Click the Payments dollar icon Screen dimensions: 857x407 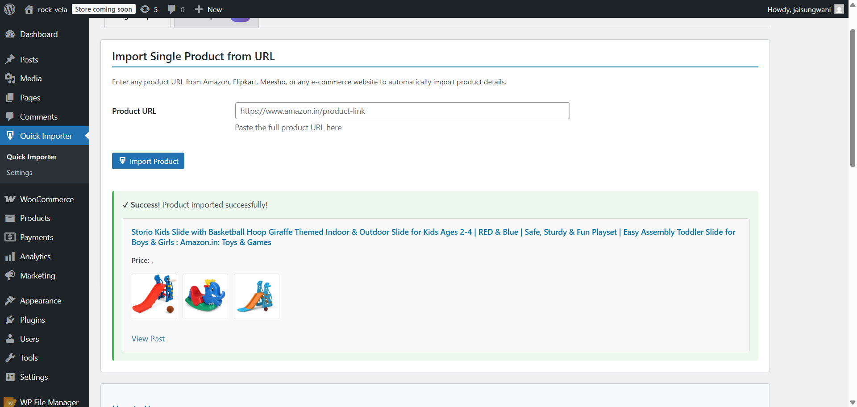coord(10,237)
